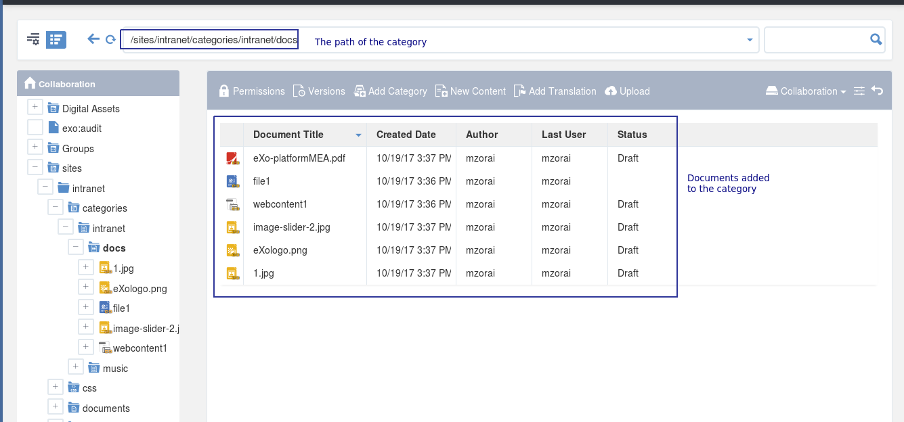Select file1 node in the tree

(121, 308)
